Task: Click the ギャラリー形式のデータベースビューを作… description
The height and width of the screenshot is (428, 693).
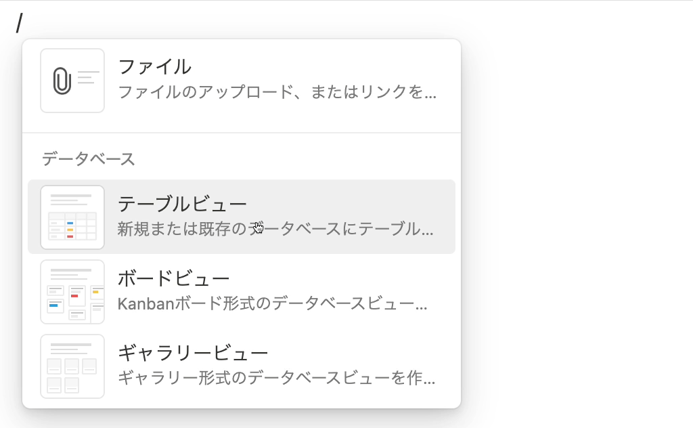Action: point(277,378)
